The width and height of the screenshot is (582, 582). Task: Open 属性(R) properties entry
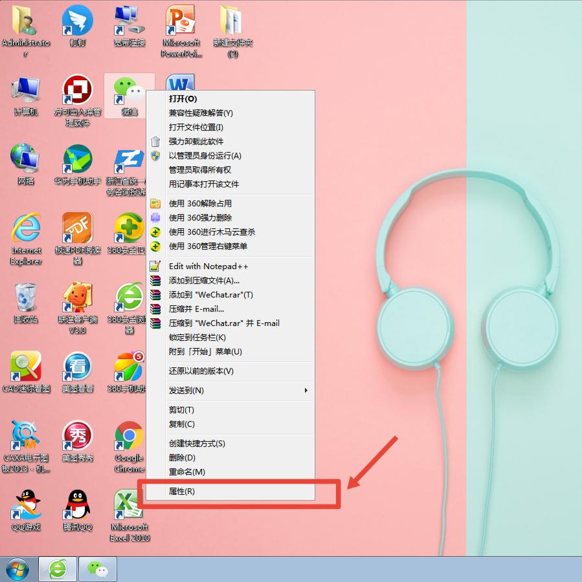coord(230,491)
